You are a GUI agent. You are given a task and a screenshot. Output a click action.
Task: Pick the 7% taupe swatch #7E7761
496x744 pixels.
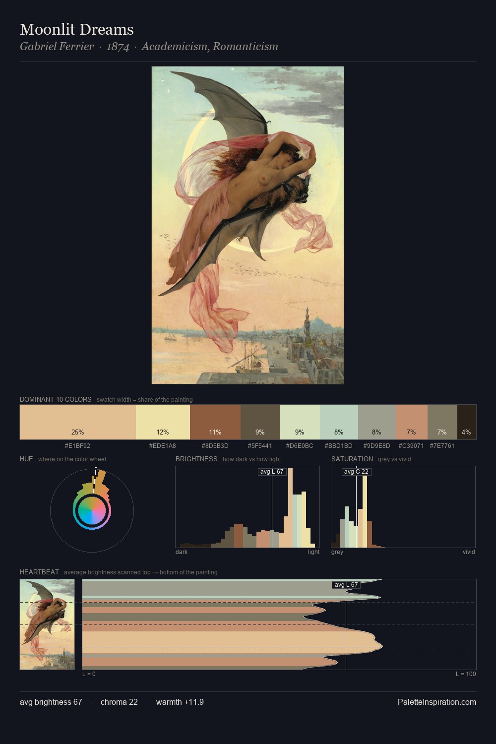(442, 422)
